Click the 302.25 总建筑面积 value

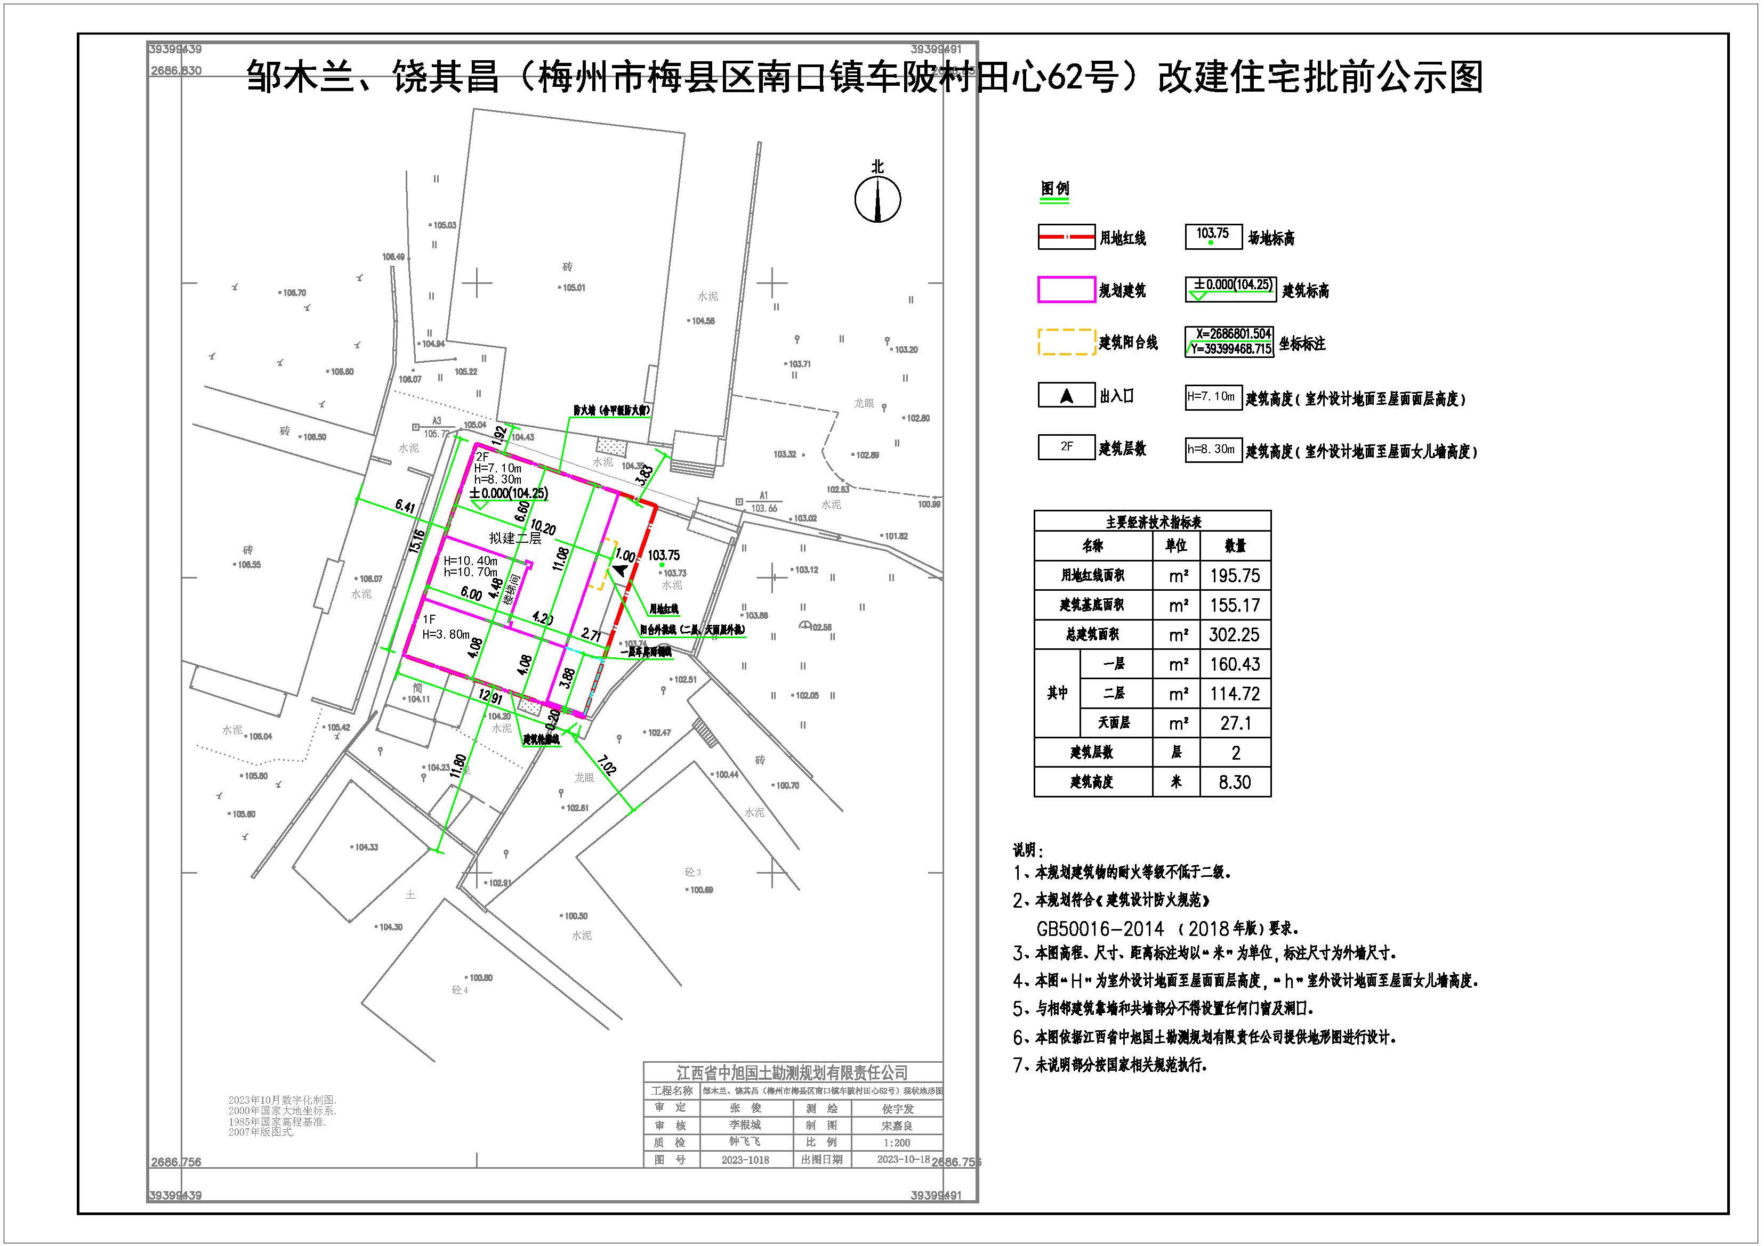1235,635
